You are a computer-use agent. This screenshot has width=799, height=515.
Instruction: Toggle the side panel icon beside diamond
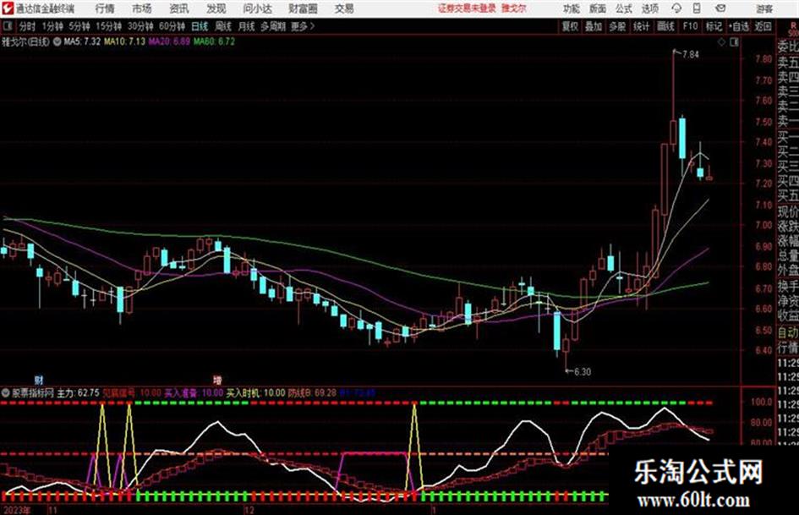point(734,42)
